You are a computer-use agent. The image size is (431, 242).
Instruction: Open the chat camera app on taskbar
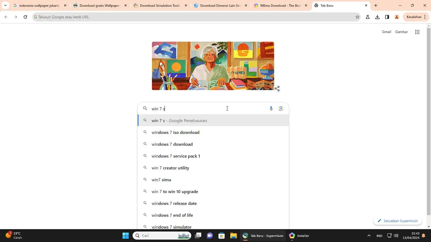tap(210, 236)
